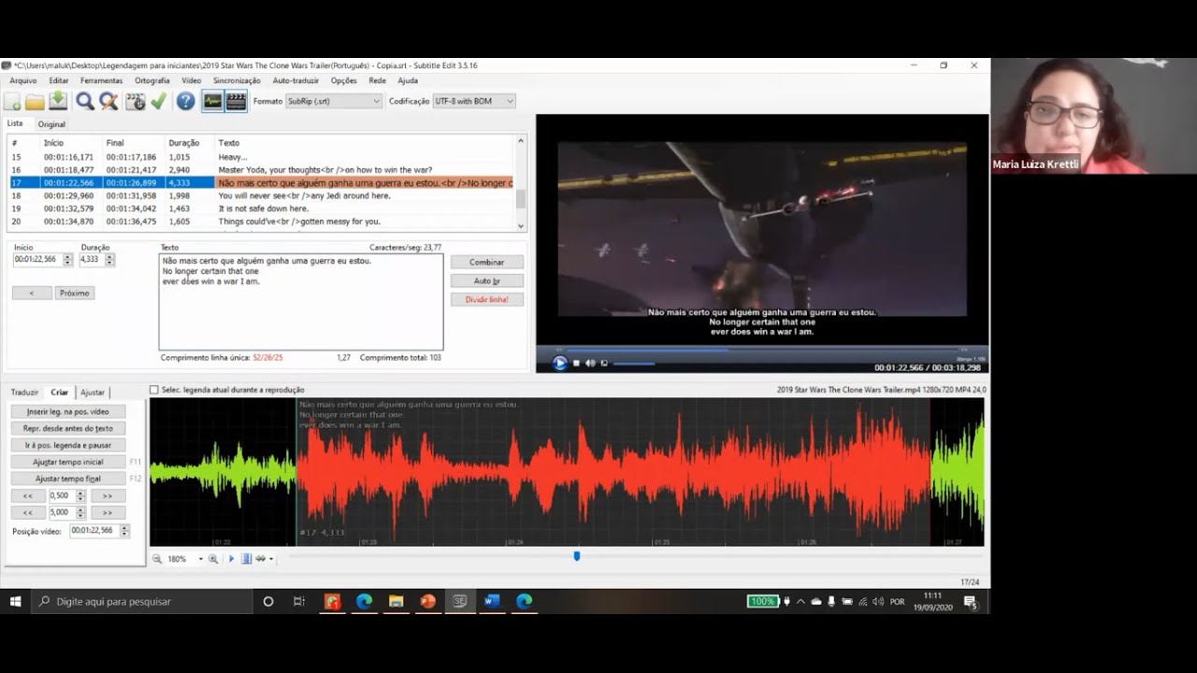Toggle the video player toolbar icon

[x=236, y=101]
